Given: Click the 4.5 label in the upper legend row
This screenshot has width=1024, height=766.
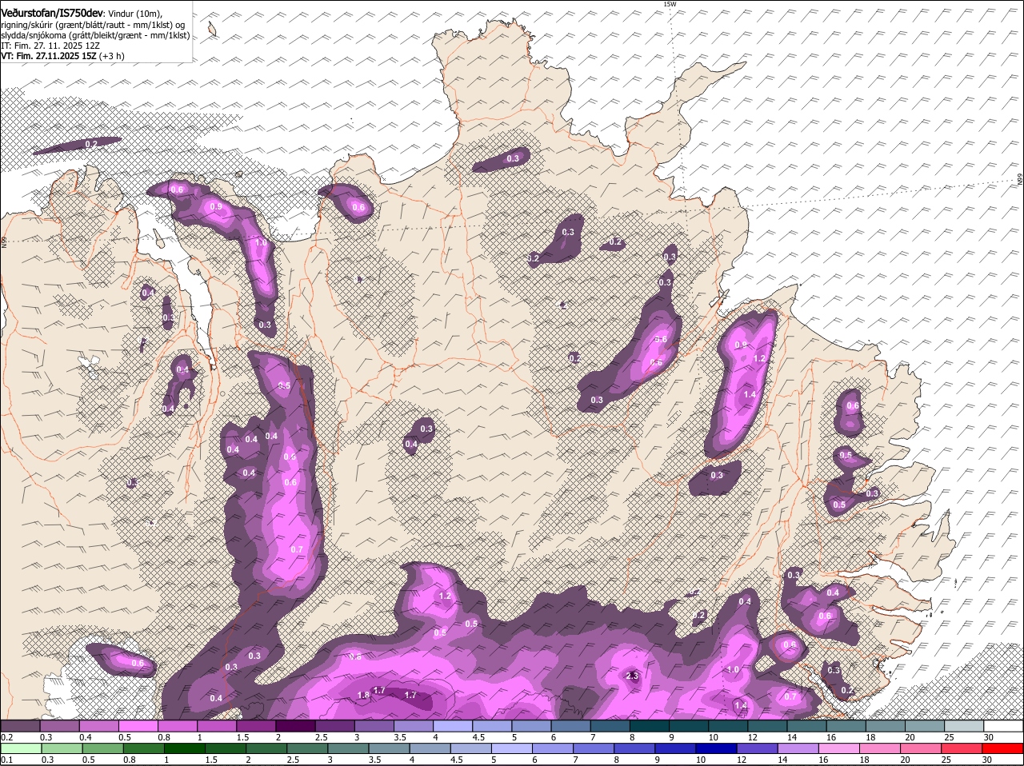Looking at the screenshot, I should (478, 737).
